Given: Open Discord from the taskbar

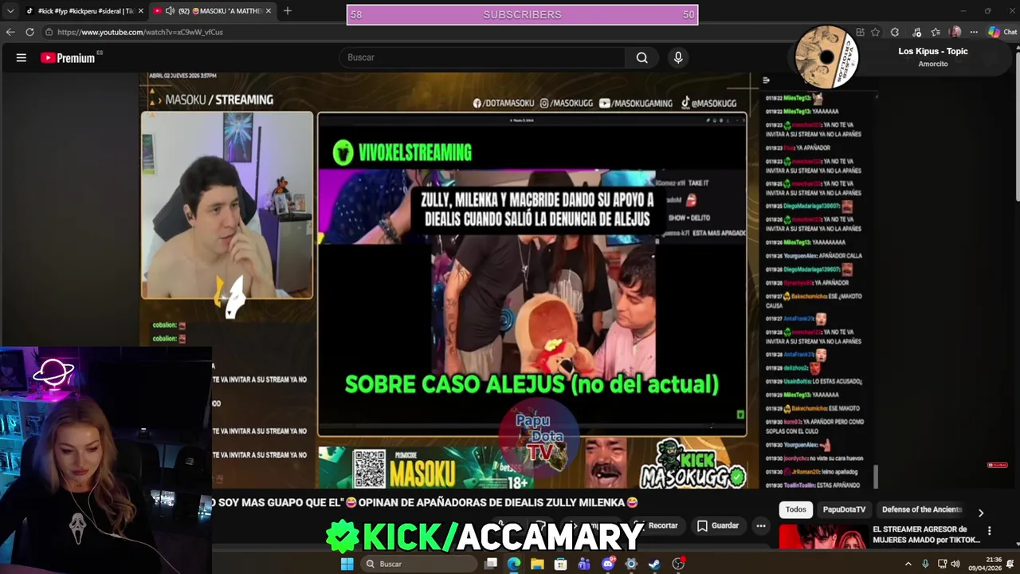Looking at the screenshot, I should pos(608,564).
